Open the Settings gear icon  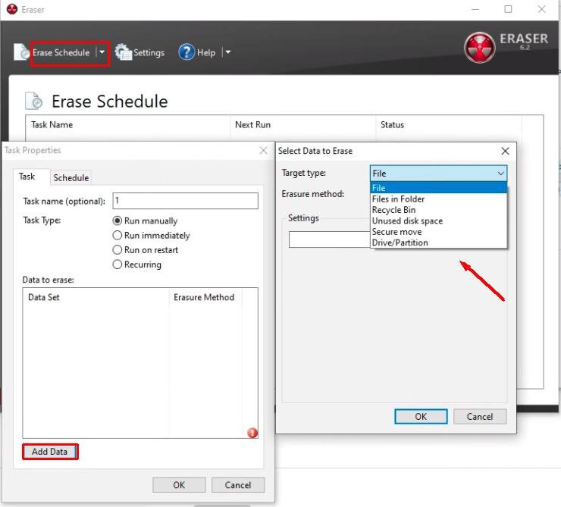123,52
